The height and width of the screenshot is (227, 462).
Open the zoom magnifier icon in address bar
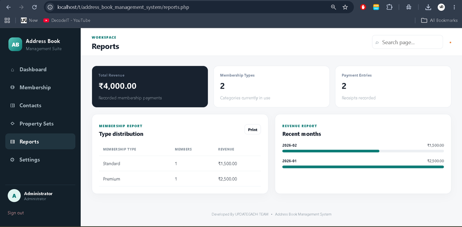[333, 7]
